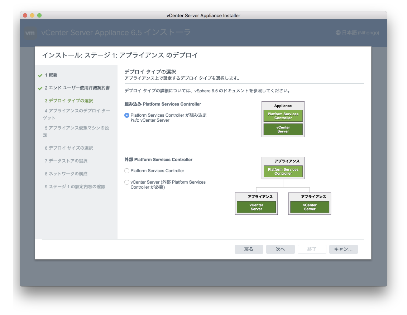Viewport: 407px width, 315px height.
Task: Click the VMware logo icon
Action: tap(30, 33)
